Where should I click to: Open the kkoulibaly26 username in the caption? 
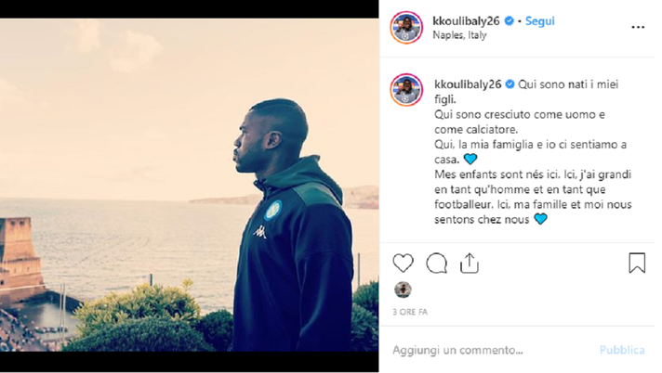[468, 84]
